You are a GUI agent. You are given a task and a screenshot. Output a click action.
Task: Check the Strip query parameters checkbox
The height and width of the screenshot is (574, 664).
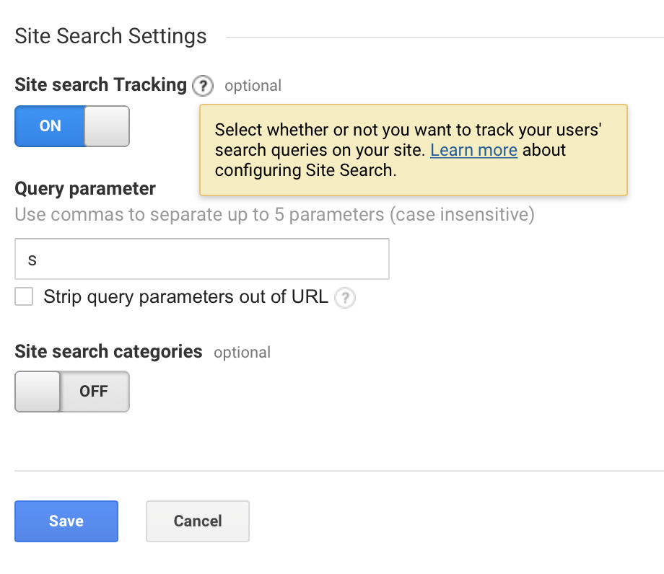click(x=24, y=296)
